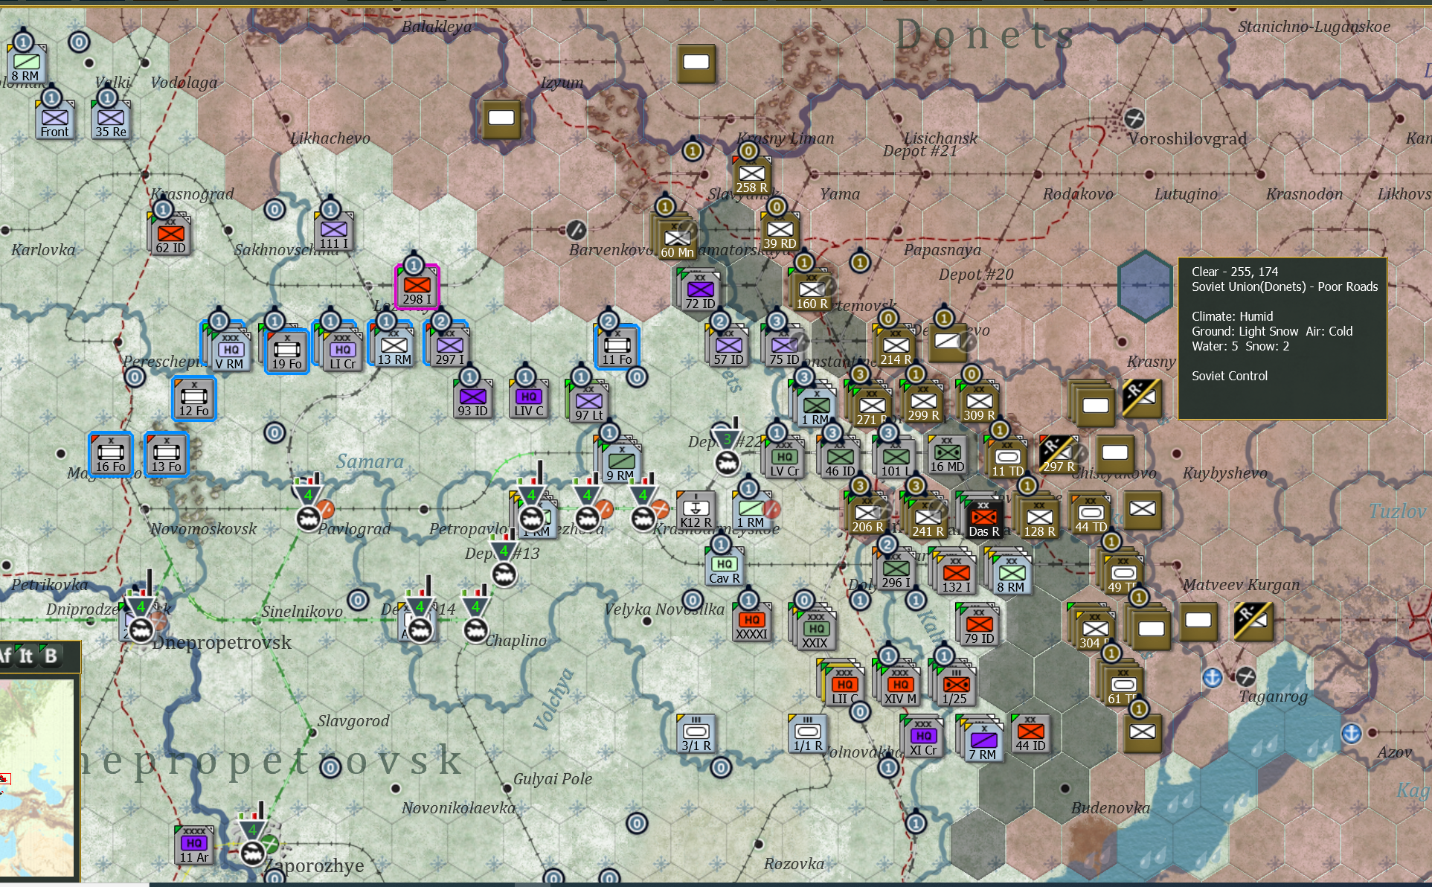Screen dimensions: 1432x887
Task: Click the rail depot icon at Zaporozhye
Action: pos(252,853)
